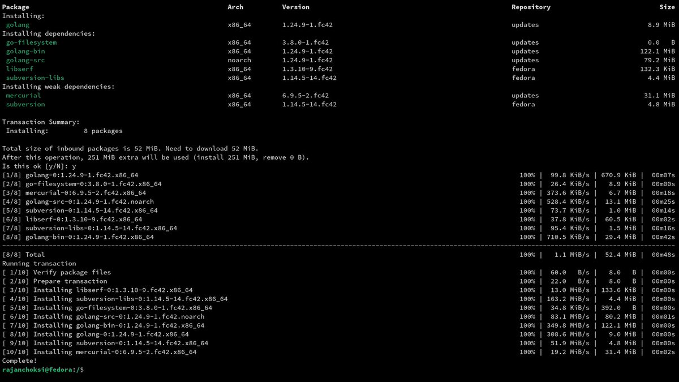Click the '79.2 MiB' size value
Screen dimensions: 679x382
[660, 60]
